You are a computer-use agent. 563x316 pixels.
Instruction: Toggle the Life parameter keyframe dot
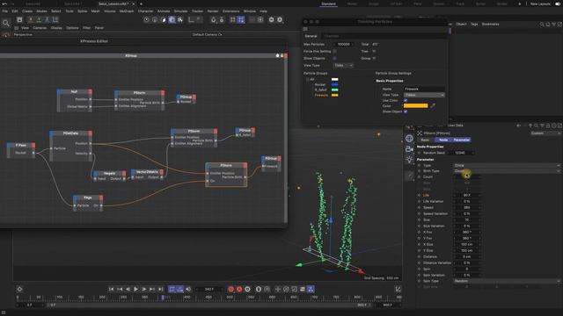click(x=419, y=195)
